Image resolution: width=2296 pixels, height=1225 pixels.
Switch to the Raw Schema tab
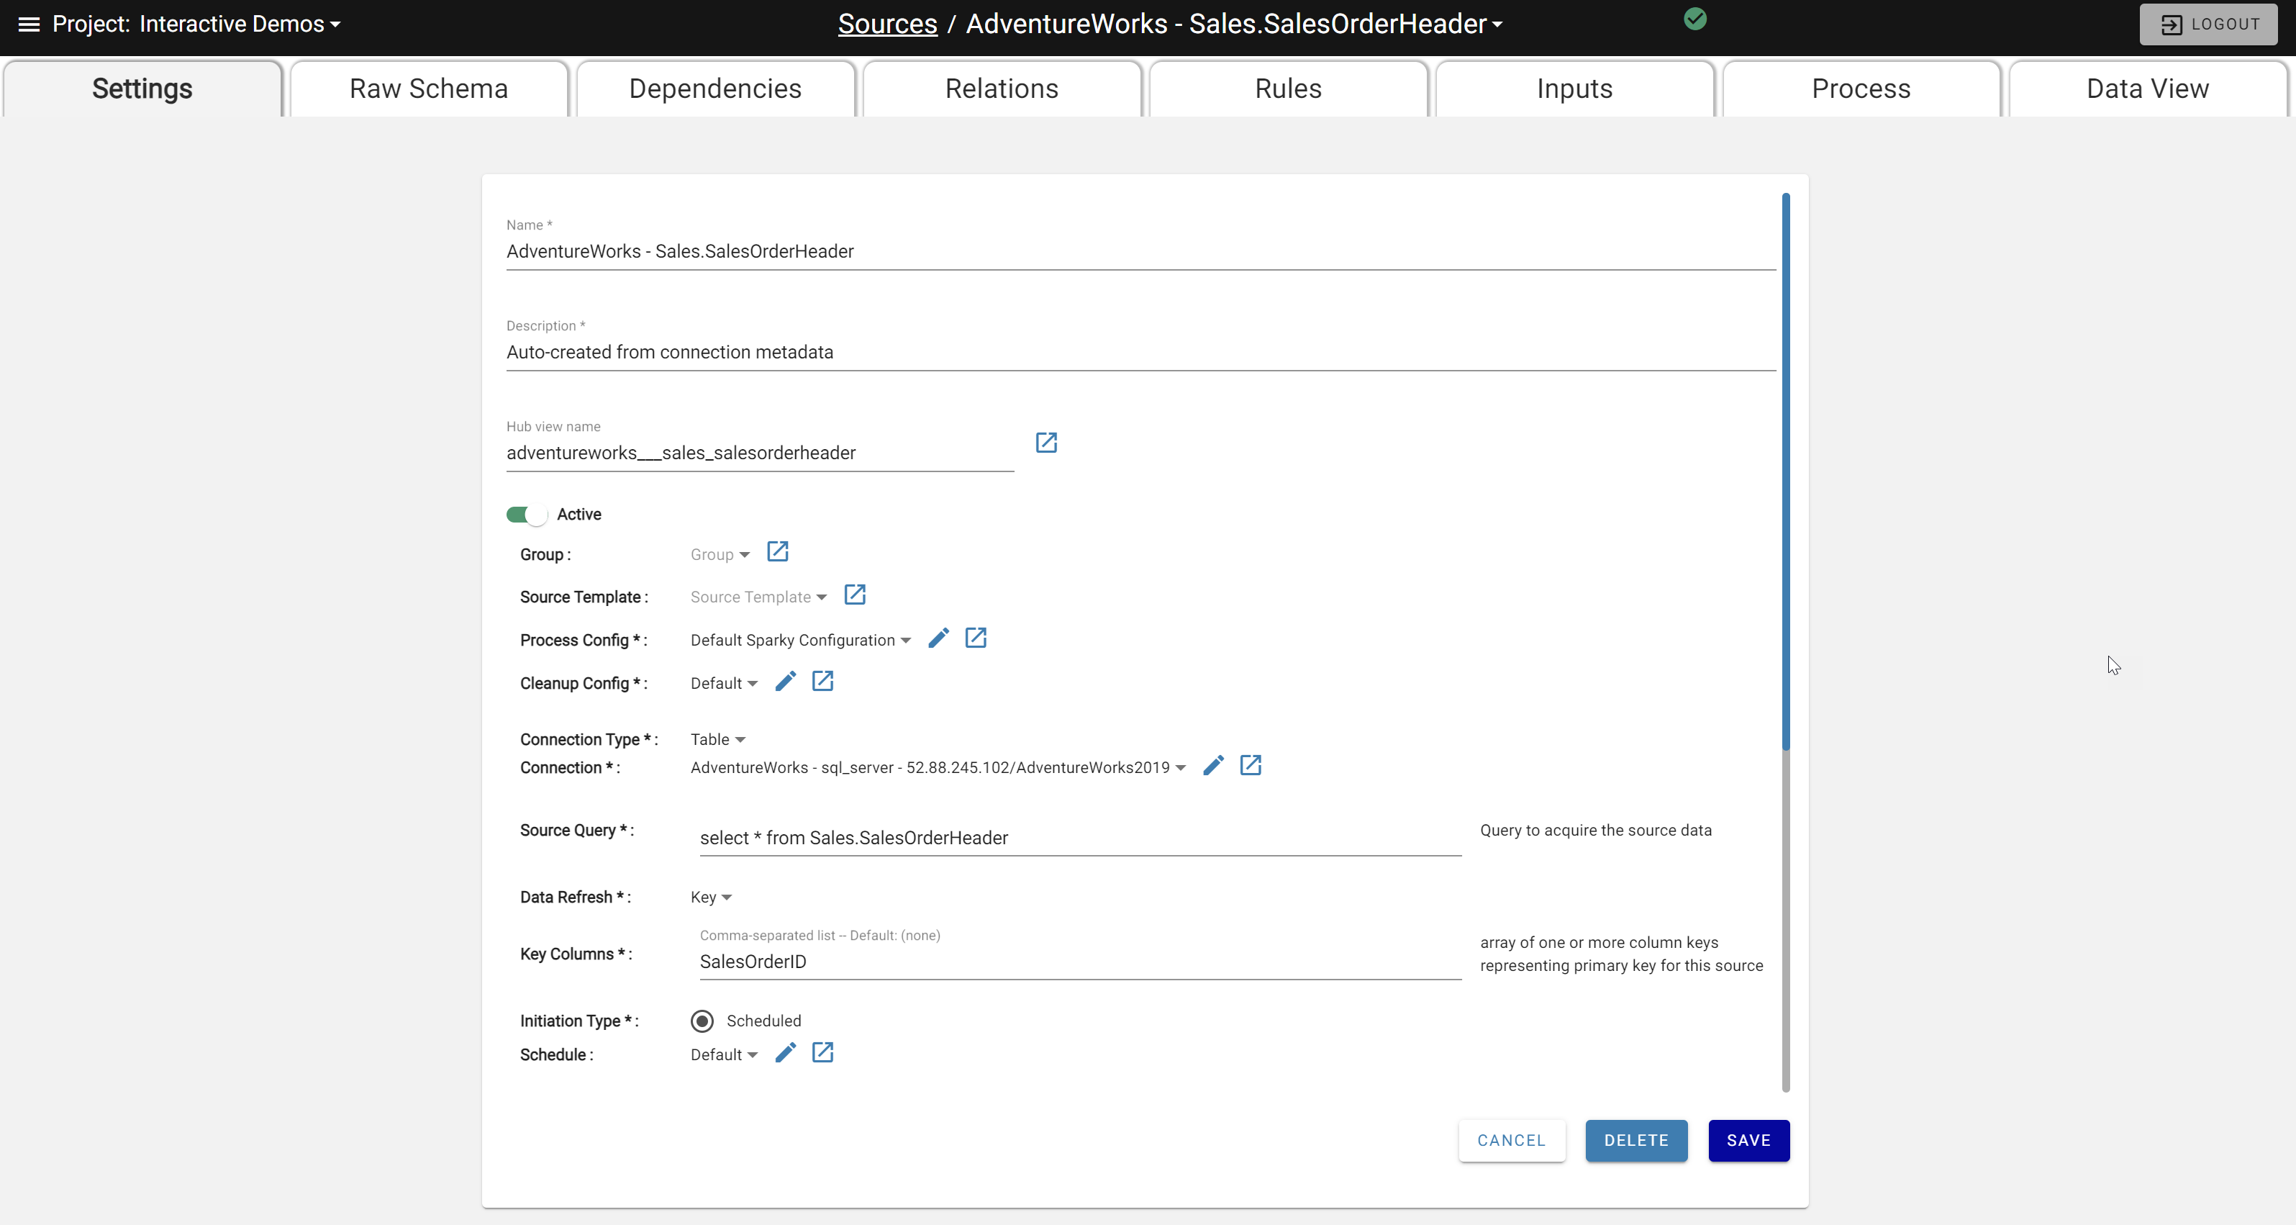(x=429, y=89)
